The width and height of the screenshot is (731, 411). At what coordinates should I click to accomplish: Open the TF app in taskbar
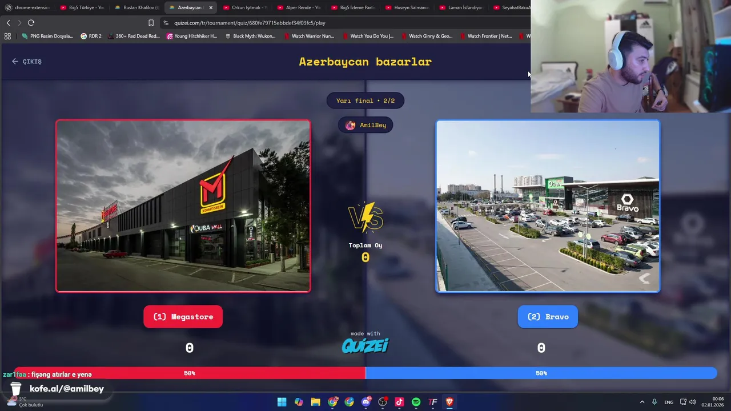pyautogui.click(x=433, y=402)
